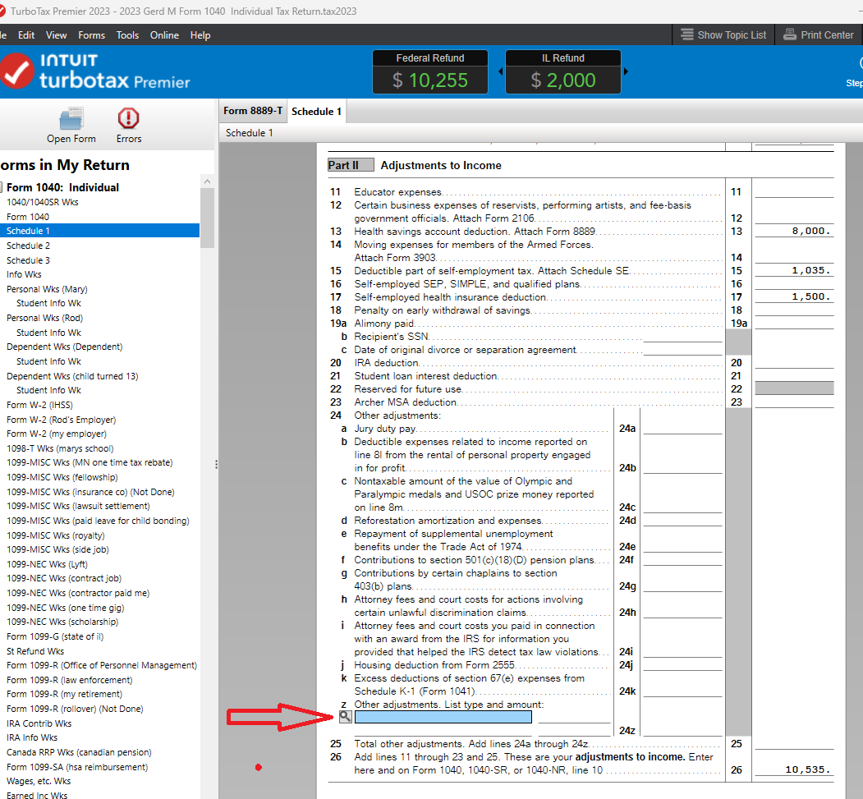
Task: Open Form 1040 in forms list
Action: (28, 217)
